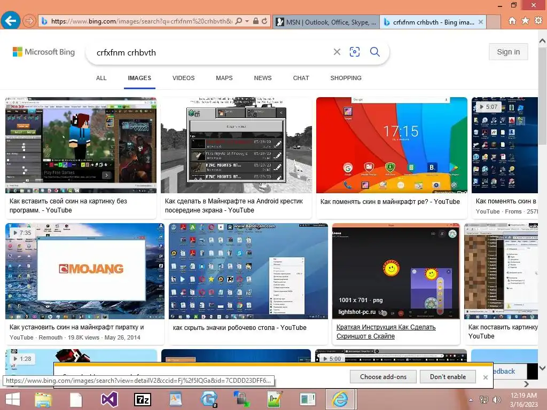Go to browser Home icon

coord(512,21)
